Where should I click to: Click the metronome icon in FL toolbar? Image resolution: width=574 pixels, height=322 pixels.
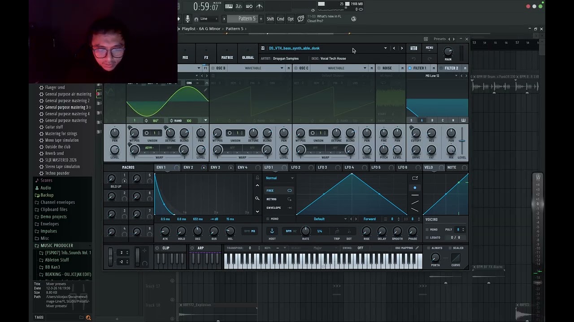pos(259,6)
